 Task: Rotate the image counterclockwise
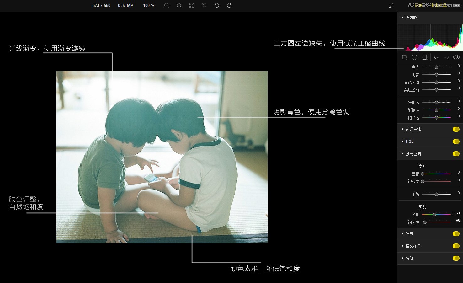[x=217, y=5]
